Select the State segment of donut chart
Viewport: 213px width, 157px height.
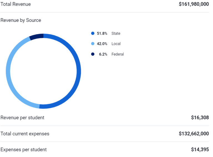(x=79, y=71)
